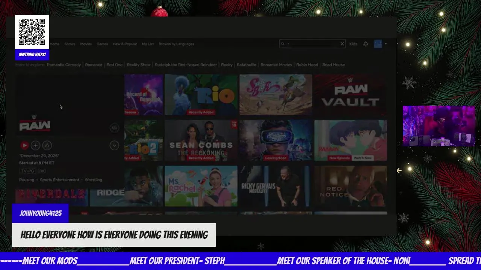Open the Record of Ragnarok thumbnail

click(144, 94)
